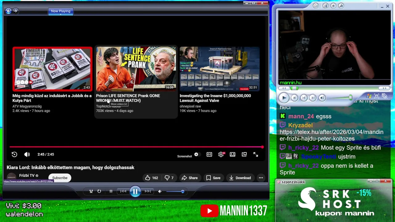Switch to compact mode in the webcam player

tap(385, 96)
